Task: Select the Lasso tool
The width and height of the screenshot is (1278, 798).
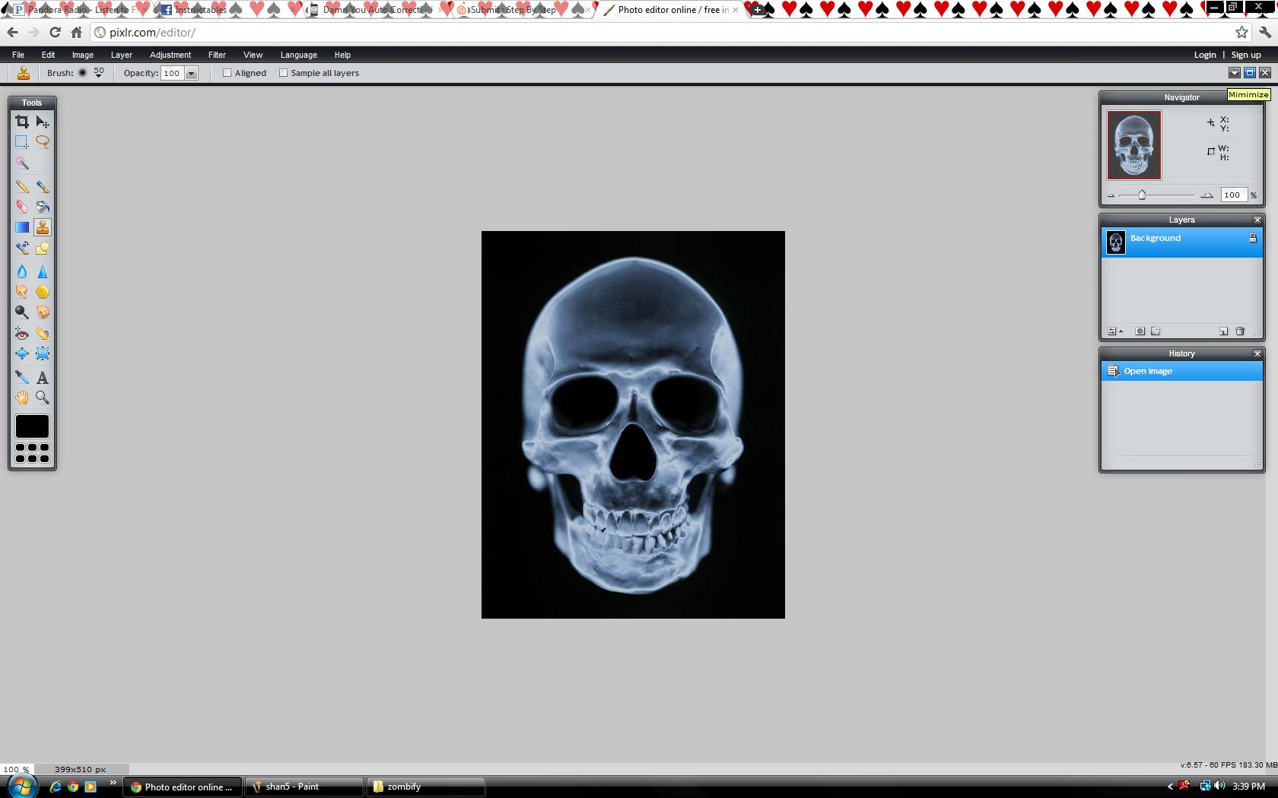Action: [43, 142]
